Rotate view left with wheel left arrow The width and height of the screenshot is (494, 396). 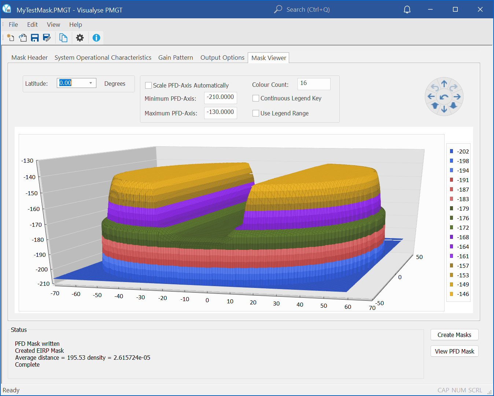point(431,97)
